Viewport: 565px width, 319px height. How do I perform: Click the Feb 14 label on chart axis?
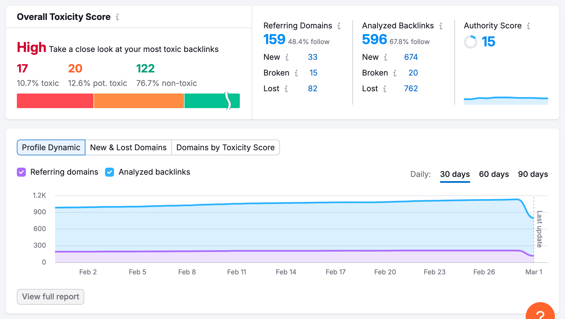click(x=286, y=272)
